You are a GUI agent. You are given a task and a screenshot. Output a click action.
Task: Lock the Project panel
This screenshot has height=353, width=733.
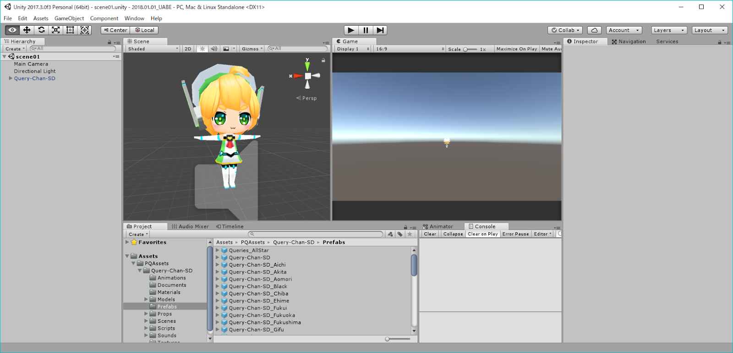pos(405,227)
